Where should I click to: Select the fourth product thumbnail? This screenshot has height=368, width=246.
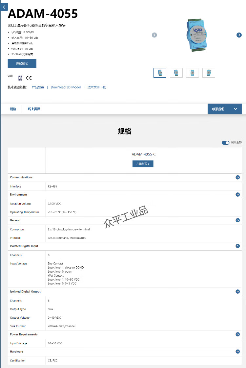click(x=209, y=73)
